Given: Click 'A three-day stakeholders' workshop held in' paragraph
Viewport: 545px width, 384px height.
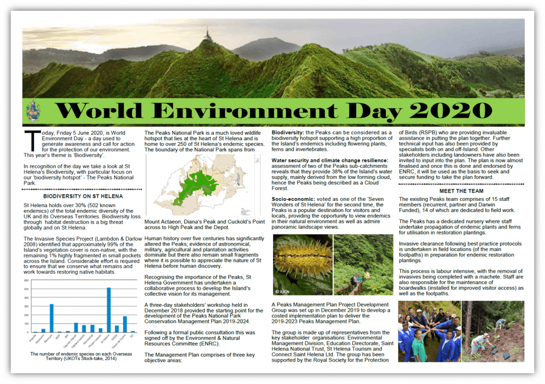Looking at the screenshot, I should coord(204,313).
